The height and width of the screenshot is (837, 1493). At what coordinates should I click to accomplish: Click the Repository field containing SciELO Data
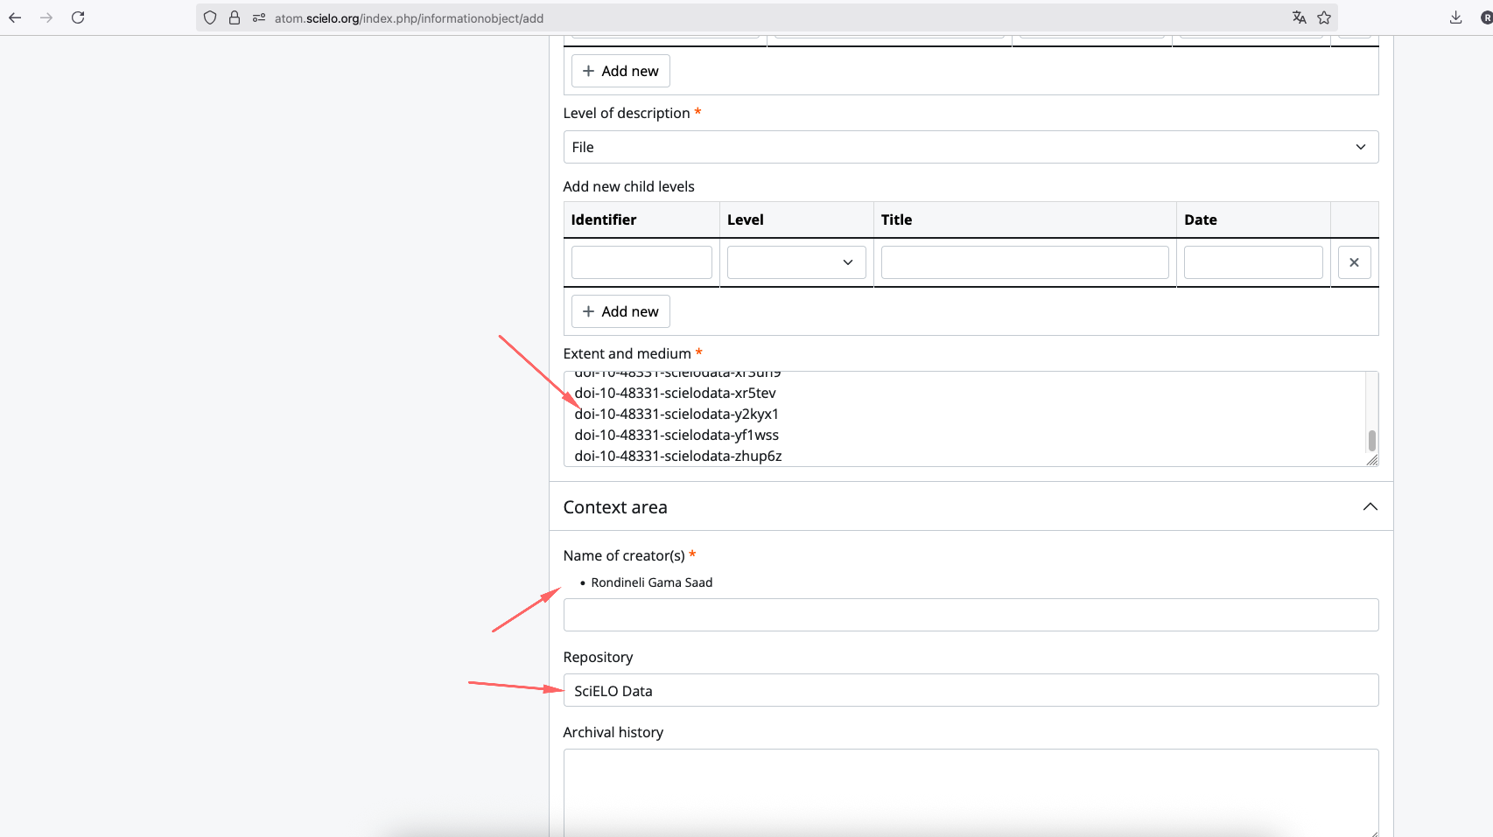pos(971,690)
